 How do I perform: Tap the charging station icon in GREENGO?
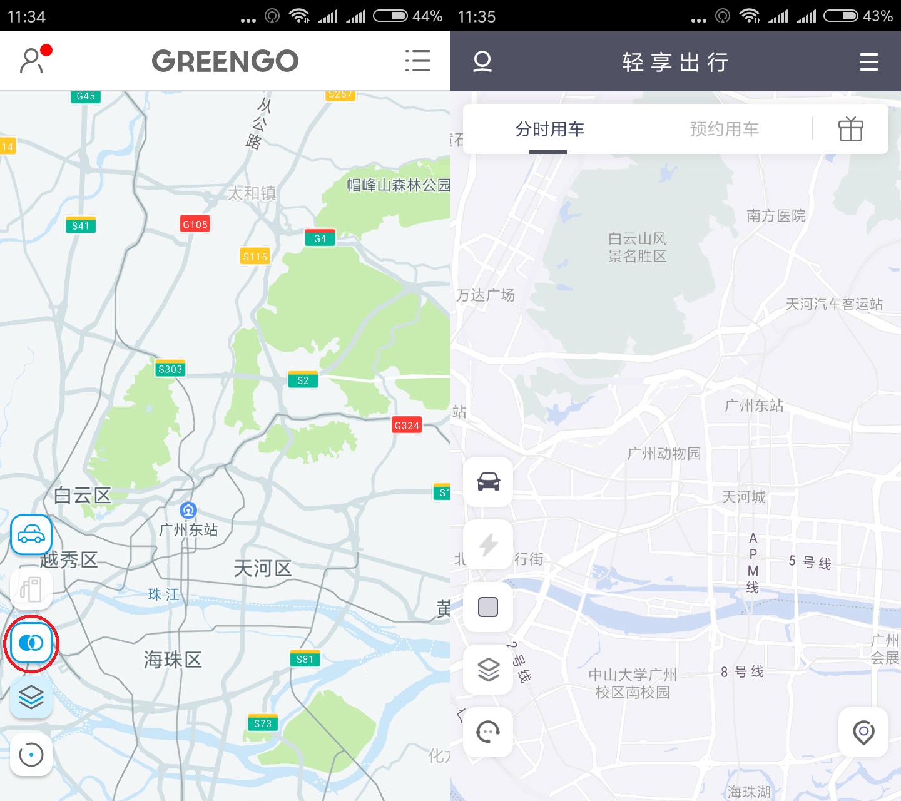[31, 589]
